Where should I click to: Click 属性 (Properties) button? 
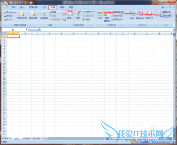[53, 16]
